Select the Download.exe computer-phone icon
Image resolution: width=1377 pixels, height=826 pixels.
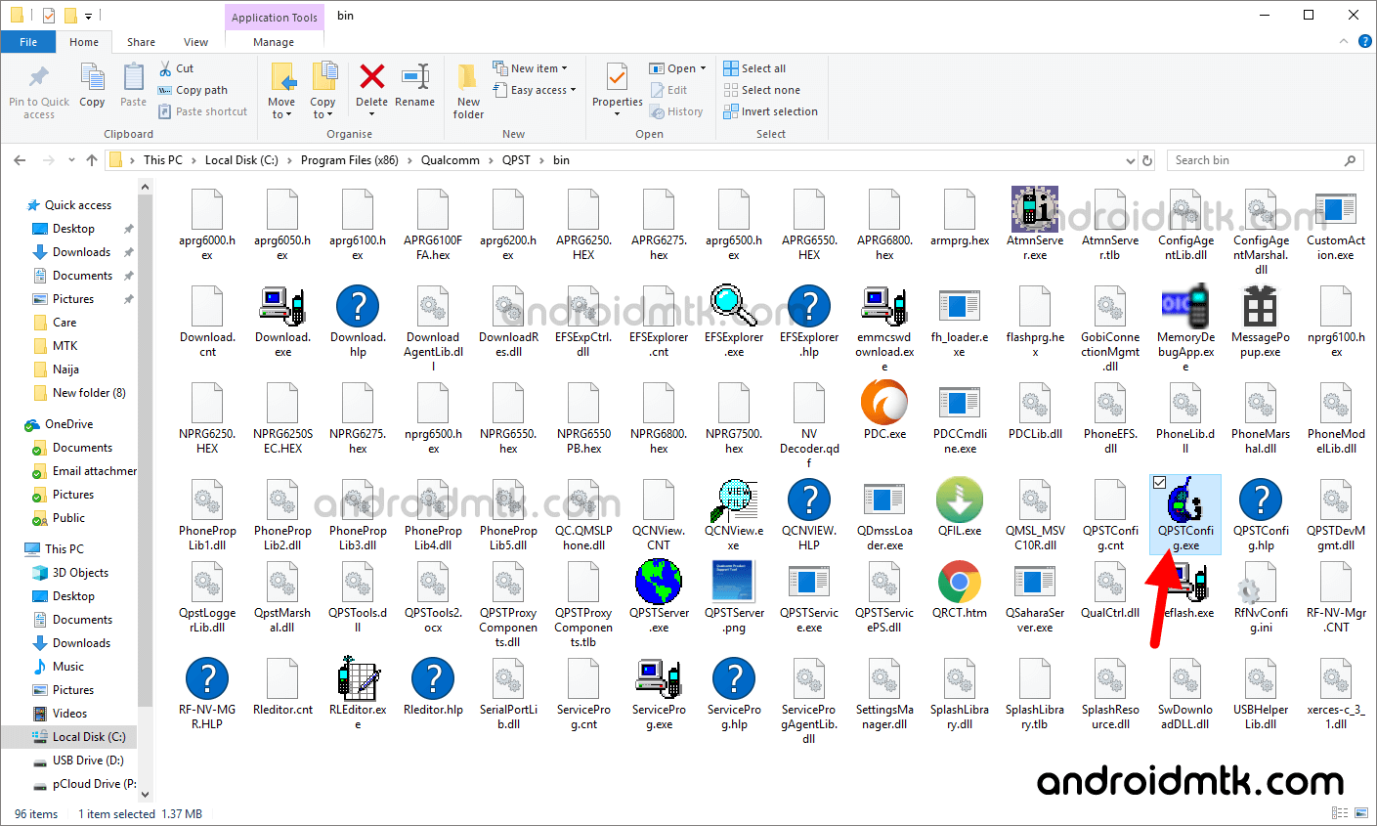(x=282, y=306)
